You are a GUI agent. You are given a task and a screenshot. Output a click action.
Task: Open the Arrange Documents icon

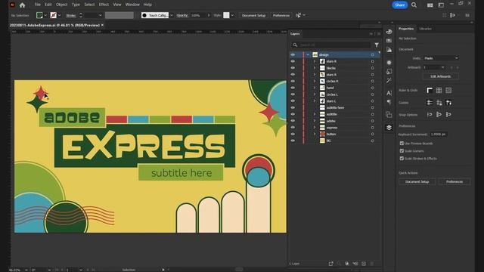[430, 5]
